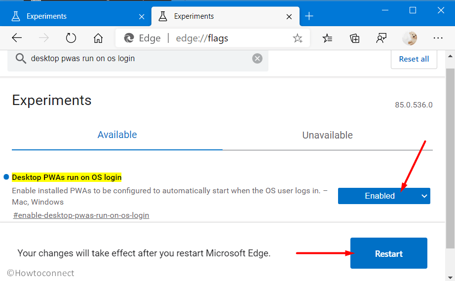Viewport: 455px width, 281px height.
Task: Go back with the back arrow
Action: 17,38
